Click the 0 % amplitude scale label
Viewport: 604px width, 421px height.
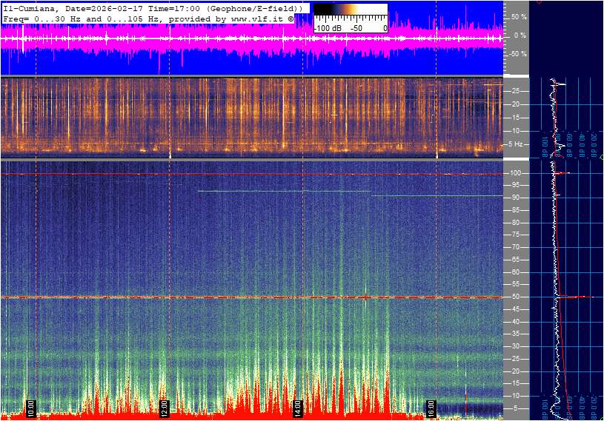(520, 36)
